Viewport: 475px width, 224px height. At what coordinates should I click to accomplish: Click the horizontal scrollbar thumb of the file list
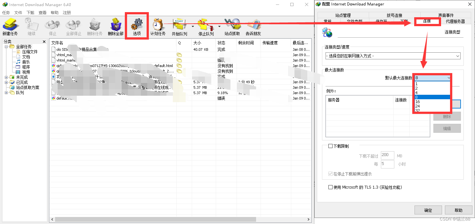coord(156,220)
